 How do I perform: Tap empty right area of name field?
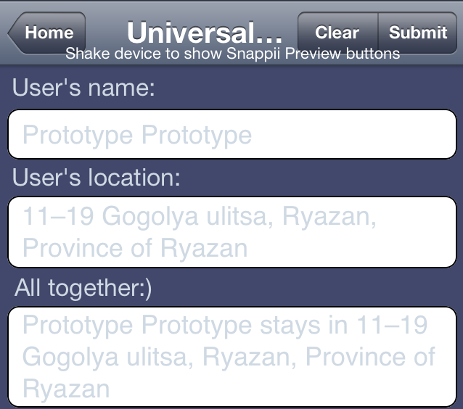(354, 134)
